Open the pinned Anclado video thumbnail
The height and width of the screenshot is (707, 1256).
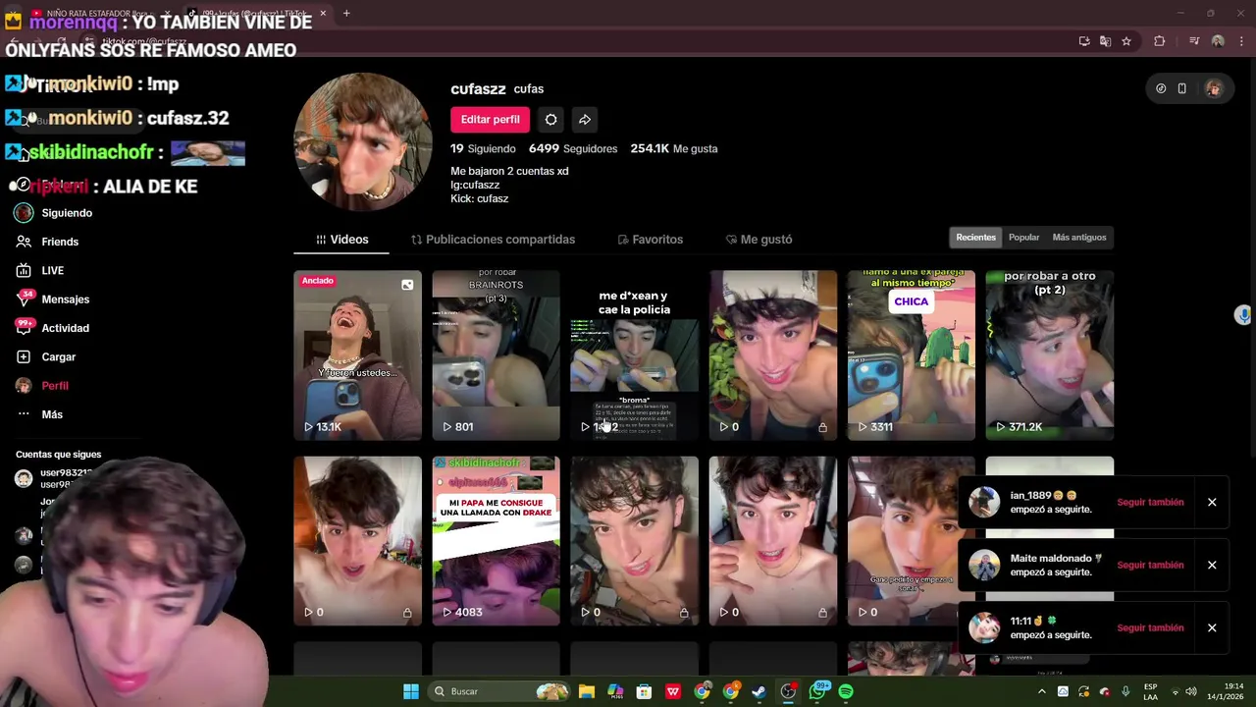[x=357, y=354]
